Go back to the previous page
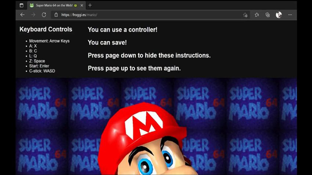This screenshot has width=312, height=175. coord(22,15)
